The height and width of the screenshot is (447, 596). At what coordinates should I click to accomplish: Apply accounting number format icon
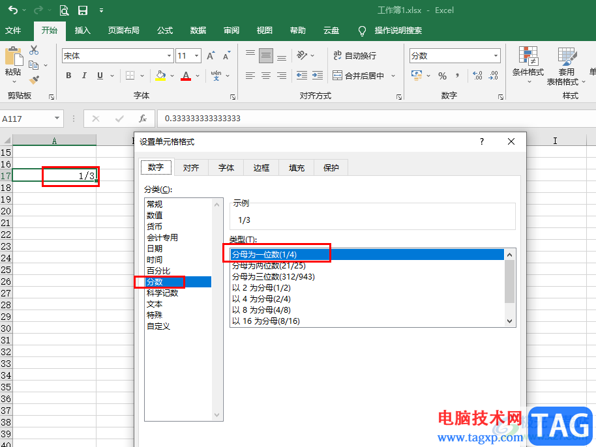click(x=417, y=75)
